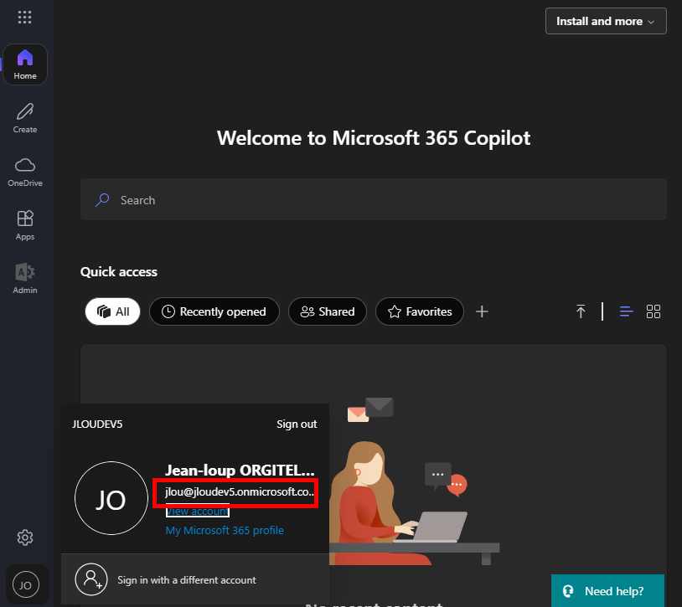Switch to list view
Screen dimensions: 682x607
[x=627, y=311]
